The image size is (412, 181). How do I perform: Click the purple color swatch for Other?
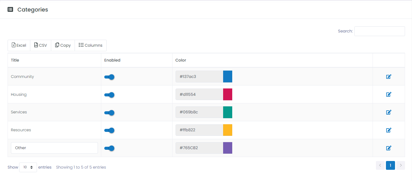pyautogui.click(x=228, y=148)
